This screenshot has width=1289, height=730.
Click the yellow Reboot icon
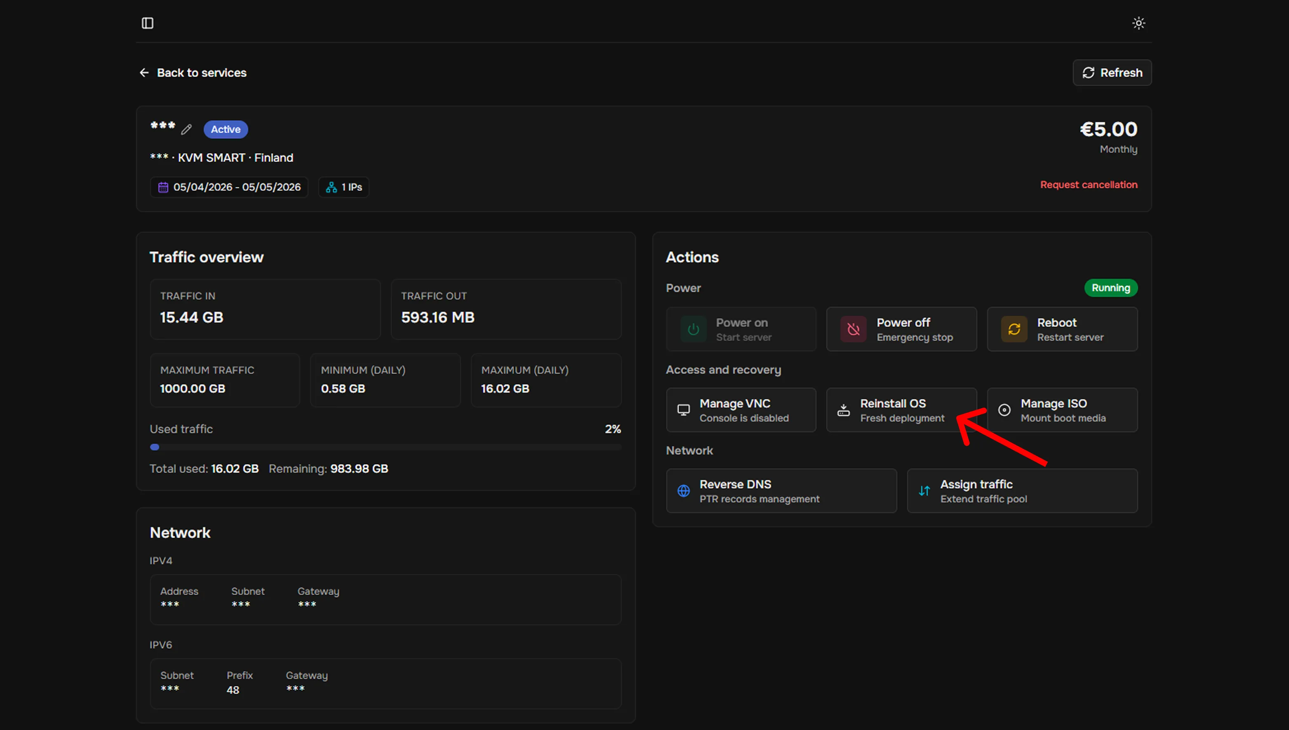click(x=1014, y=330)
